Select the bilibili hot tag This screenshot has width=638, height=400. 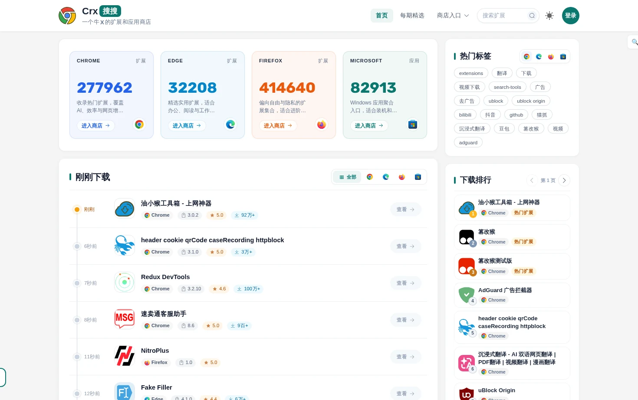pos(465,115)
